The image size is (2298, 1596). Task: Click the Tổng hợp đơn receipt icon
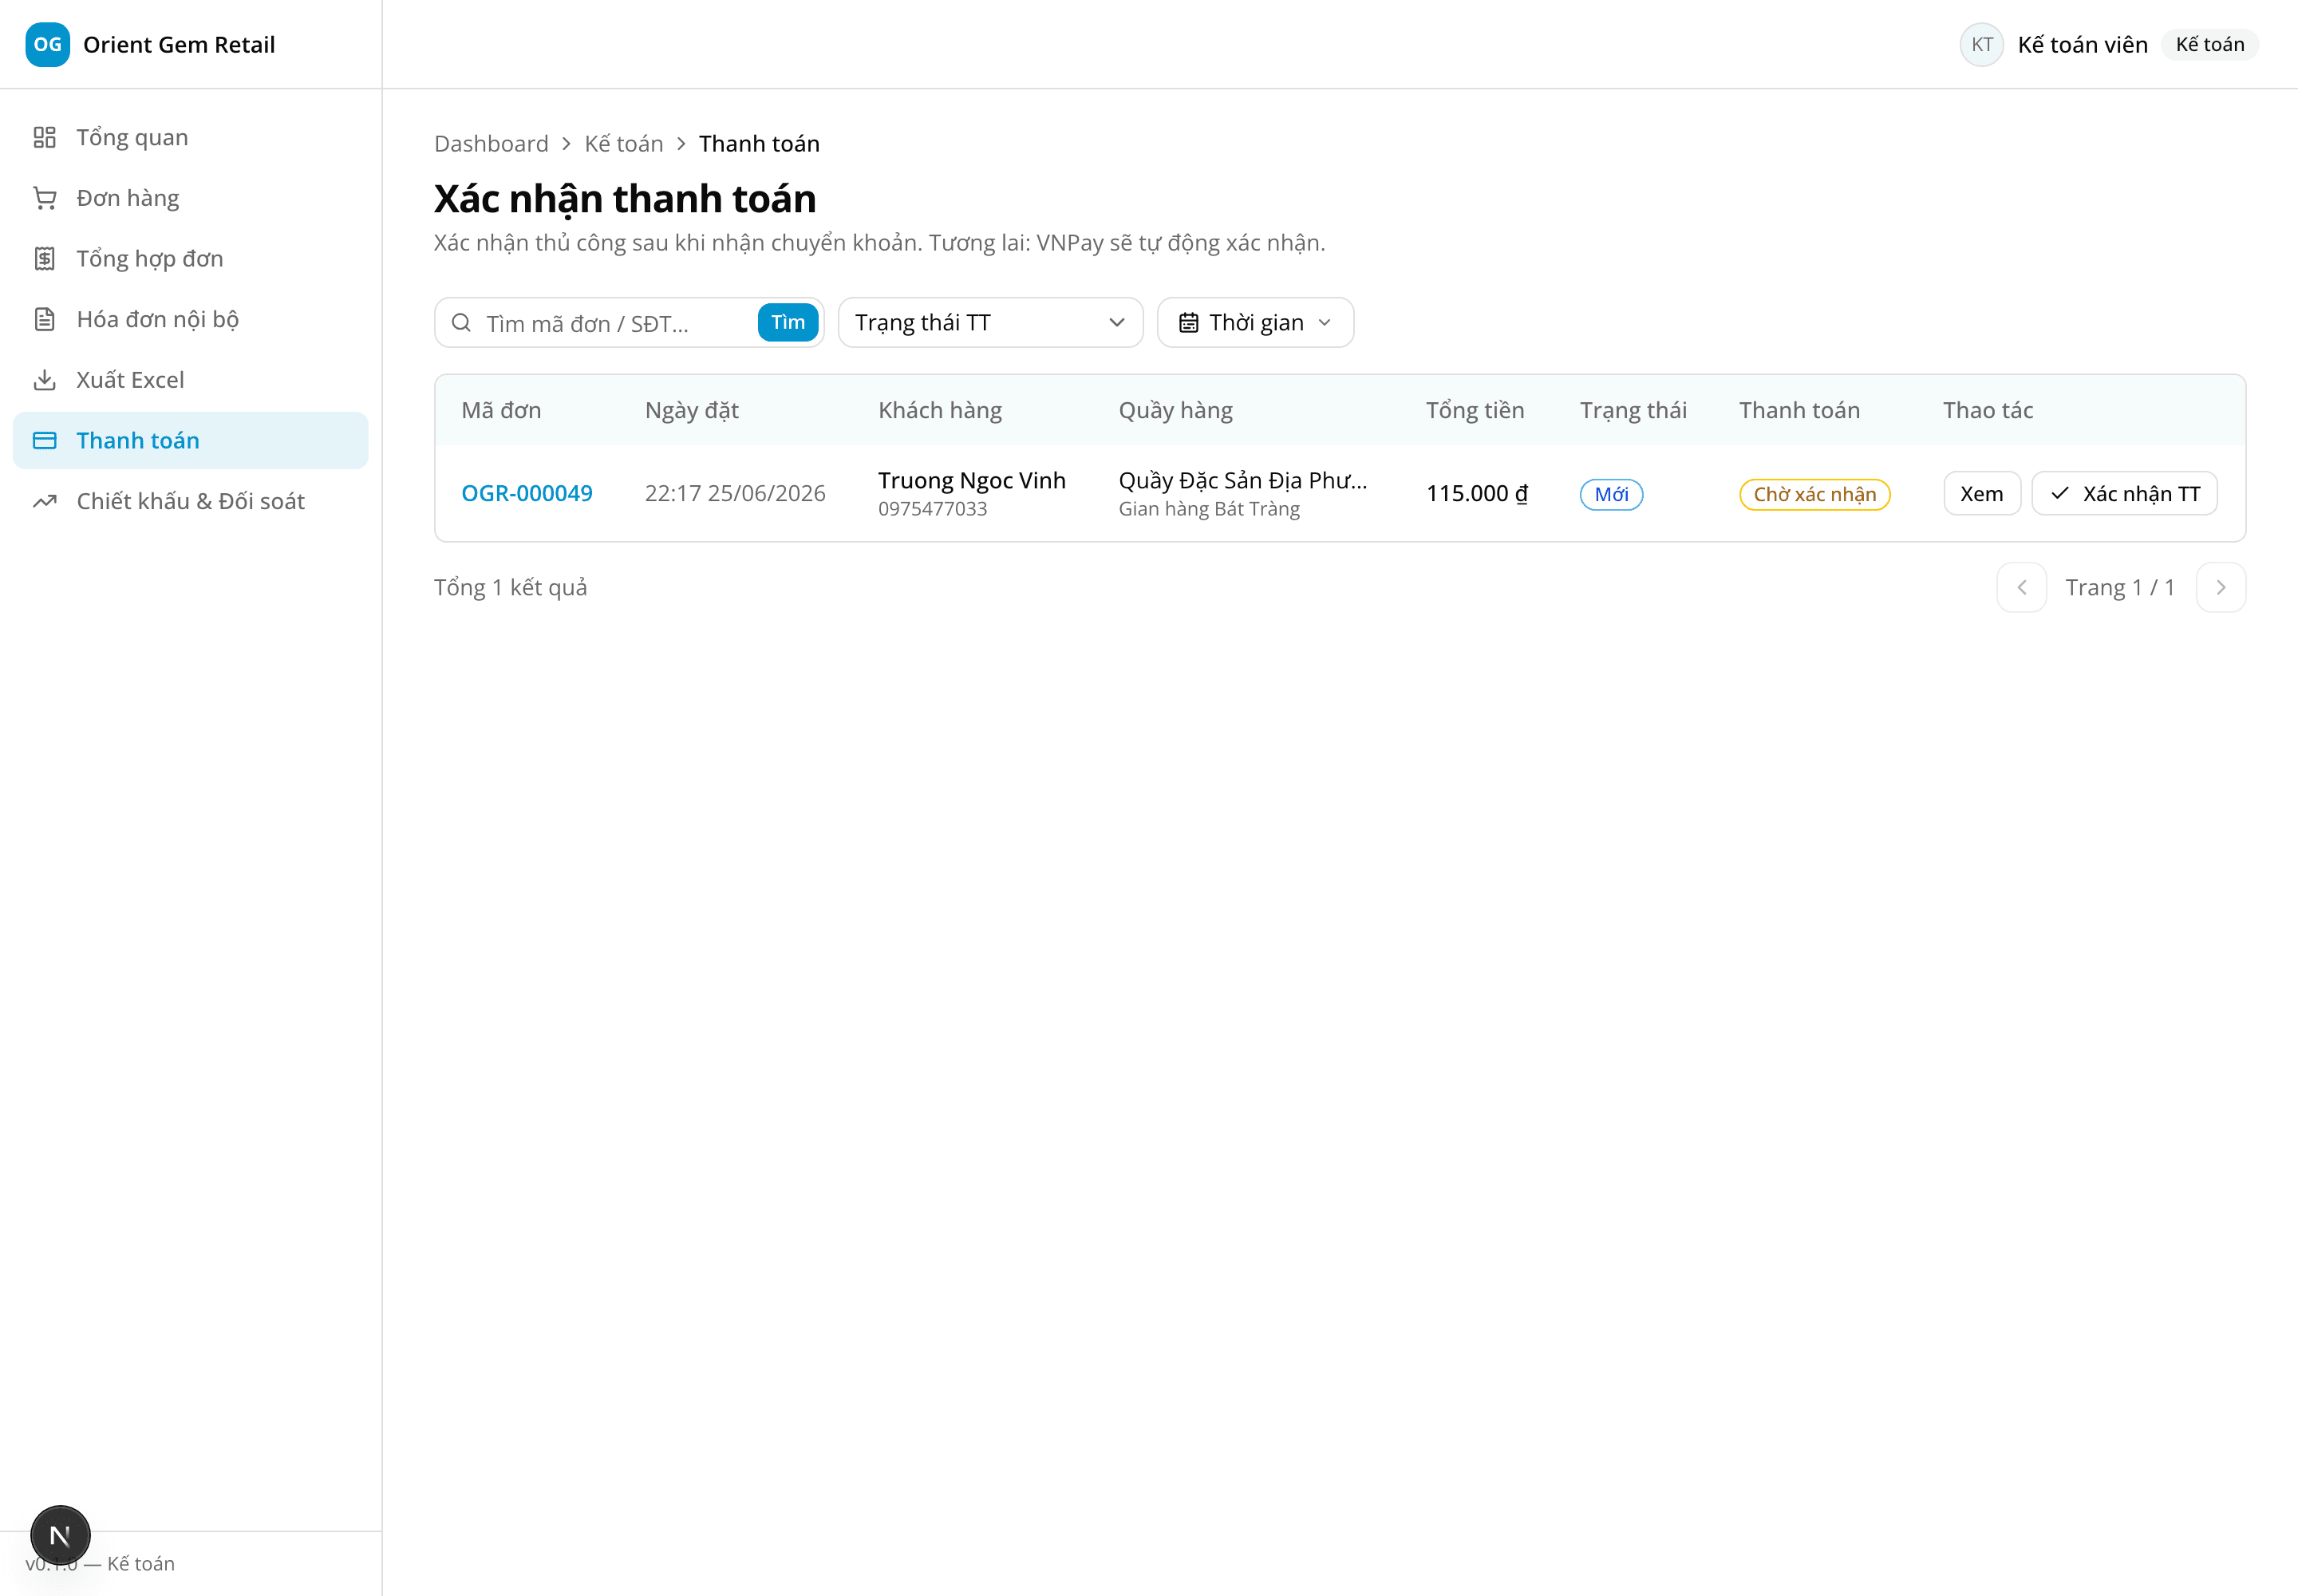[x=44, y=259]
